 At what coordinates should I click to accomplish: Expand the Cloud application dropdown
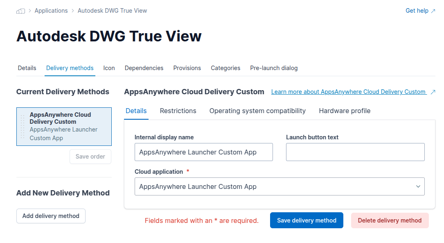(418, 186)
